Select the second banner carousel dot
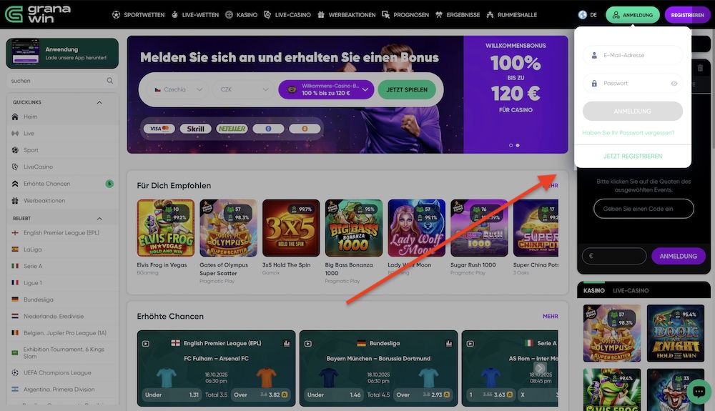715x411 pixels. [518, 145]
